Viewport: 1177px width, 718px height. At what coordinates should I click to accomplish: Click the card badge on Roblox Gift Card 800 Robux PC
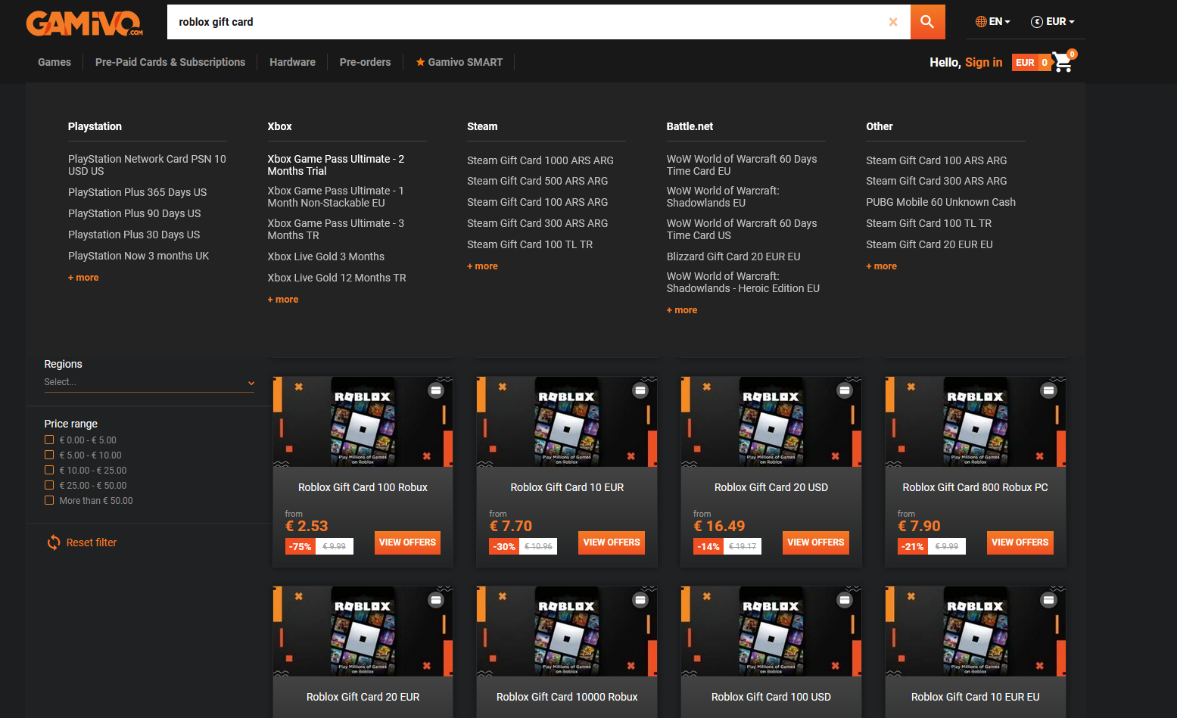(x=1048, y=390)
